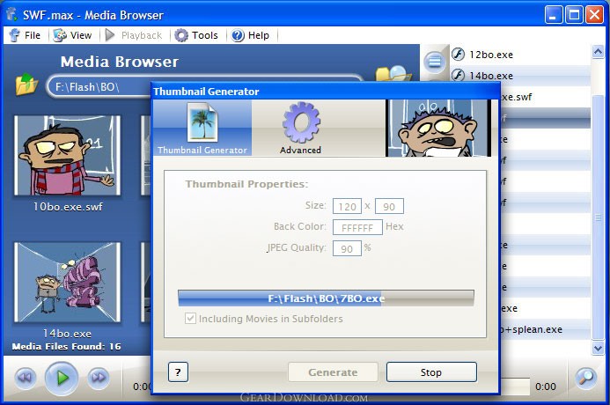Click the rewind playback button
Image resolution: width=610 pixels, height=405 pixels.
coord(26,378)
